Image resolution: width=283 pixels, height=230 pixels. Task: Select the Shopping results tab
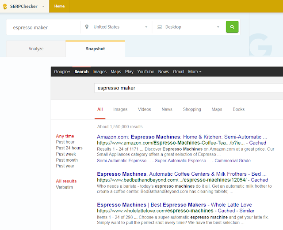click(x=192, y=109)
